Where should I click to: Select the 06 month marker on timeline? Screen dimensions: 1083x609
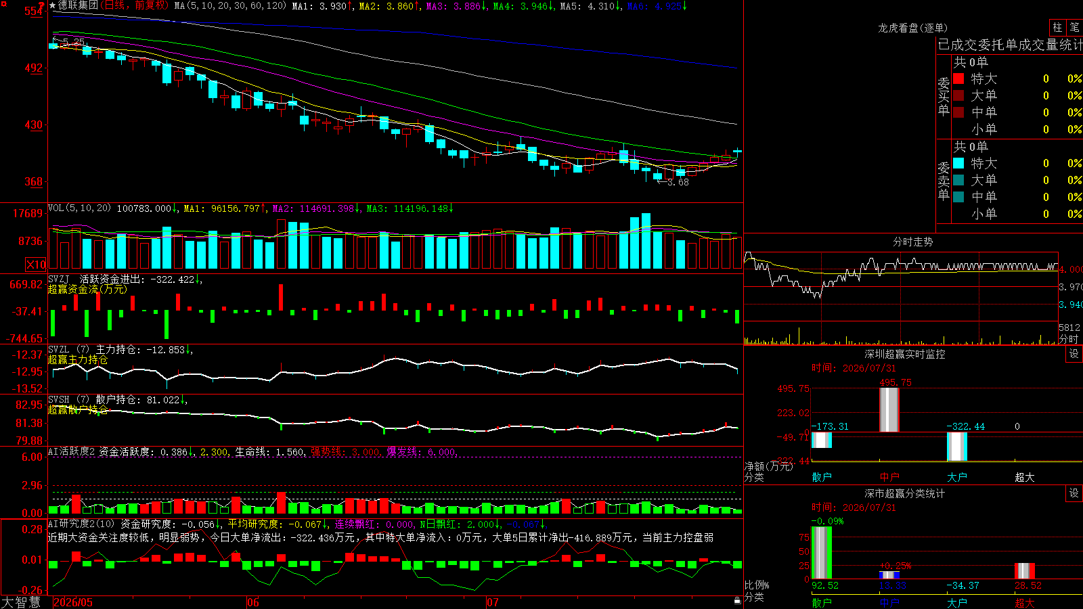click(253, 602)
